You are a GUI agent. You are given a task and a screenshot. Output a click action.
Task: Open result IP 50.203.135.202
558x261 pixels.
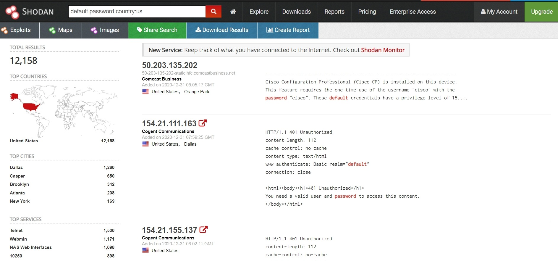[x=170, y=65]
